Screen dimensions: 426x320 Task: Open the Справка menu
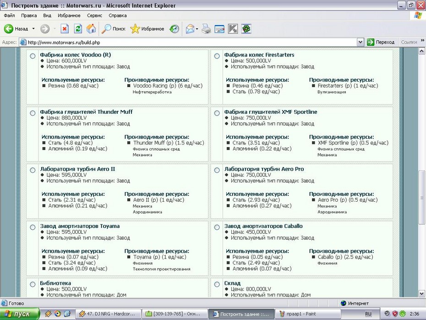click(x=118, y=16)
